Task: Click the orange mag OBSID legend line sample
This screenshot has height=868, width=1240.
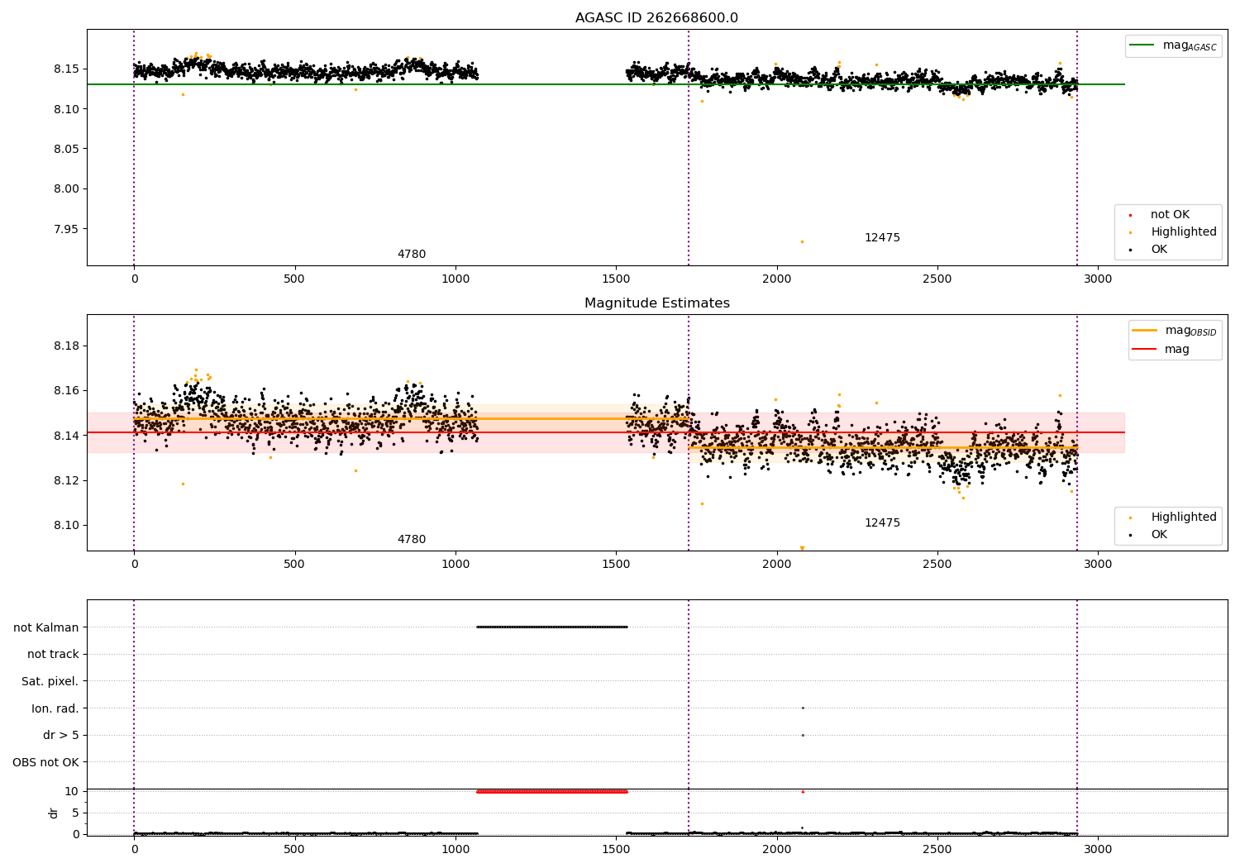Action: [1145, 331]
